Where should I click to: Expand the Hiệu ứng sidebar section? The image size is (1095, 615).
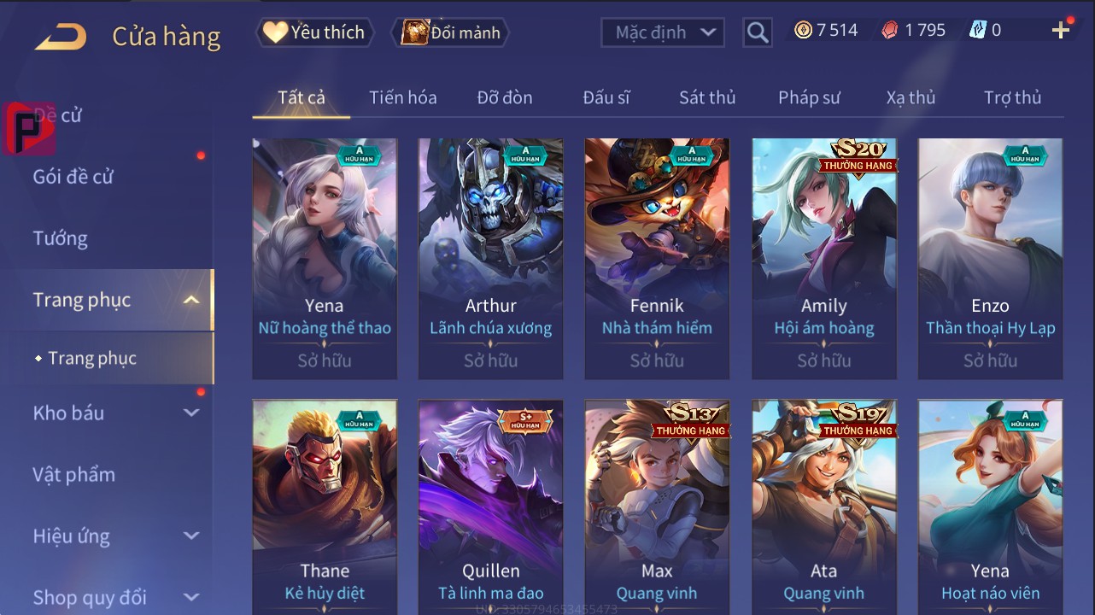point(191,536)
